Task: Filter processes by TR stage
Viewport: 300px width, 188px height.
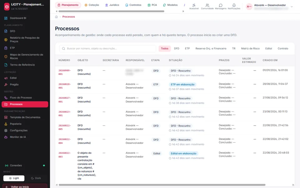Action: pyautogui.click(x=234, y=49)
